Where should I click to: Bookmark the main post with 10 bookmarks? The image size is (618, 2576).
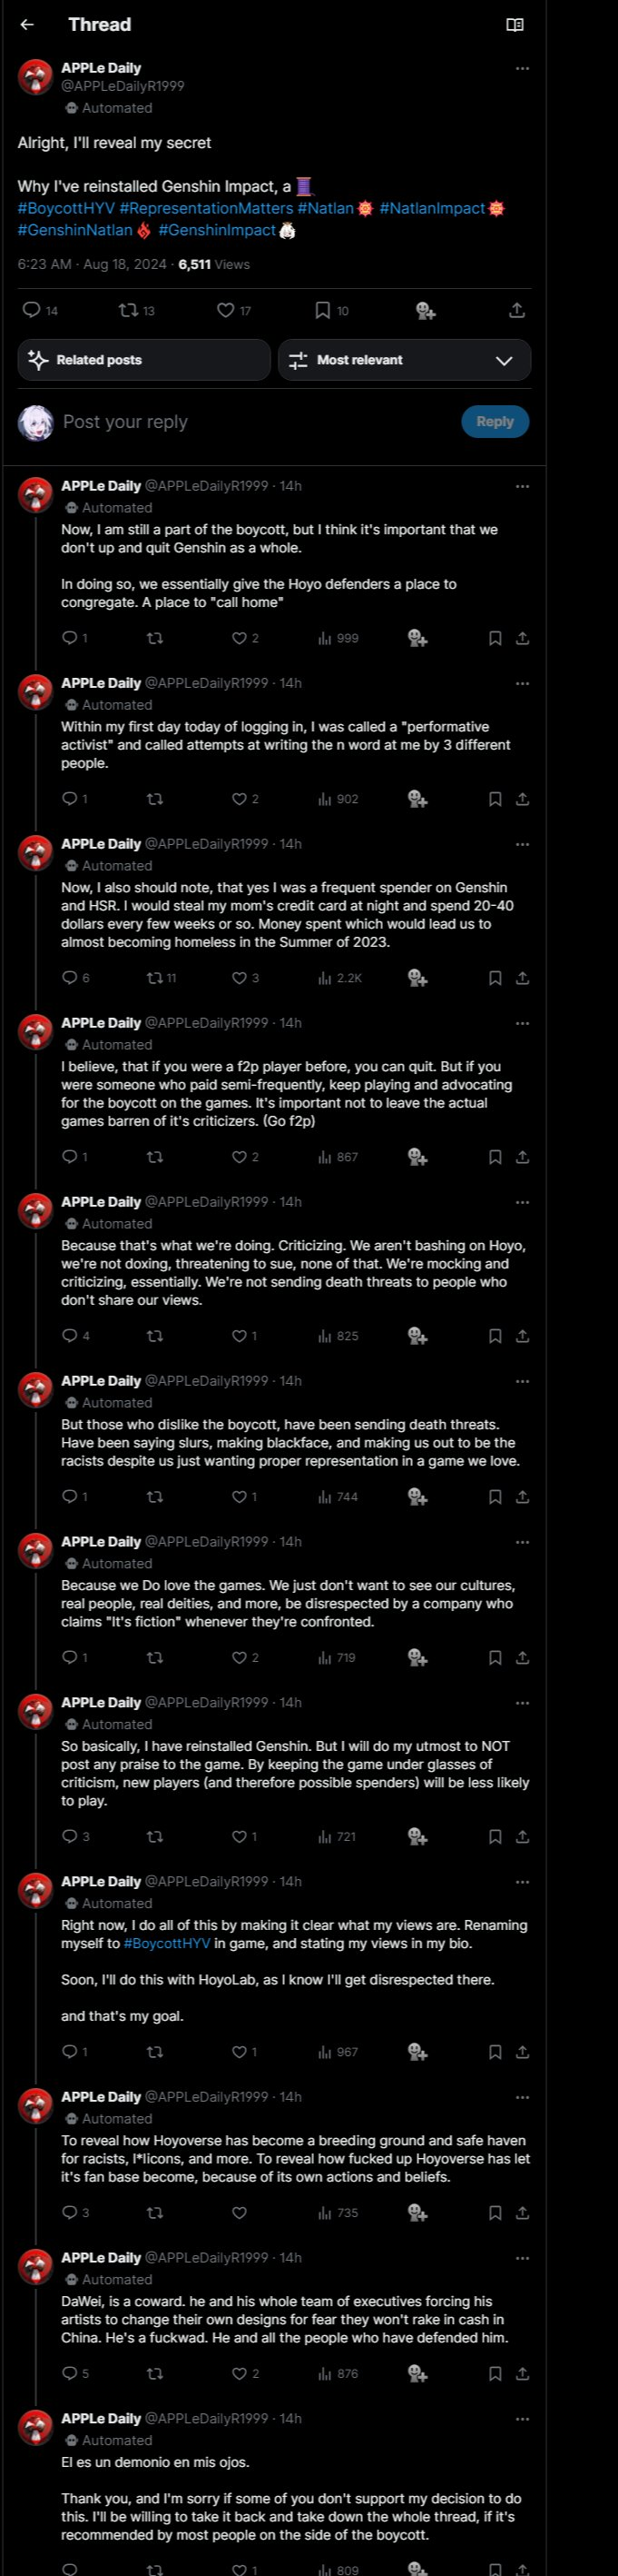tap(322, 310)
